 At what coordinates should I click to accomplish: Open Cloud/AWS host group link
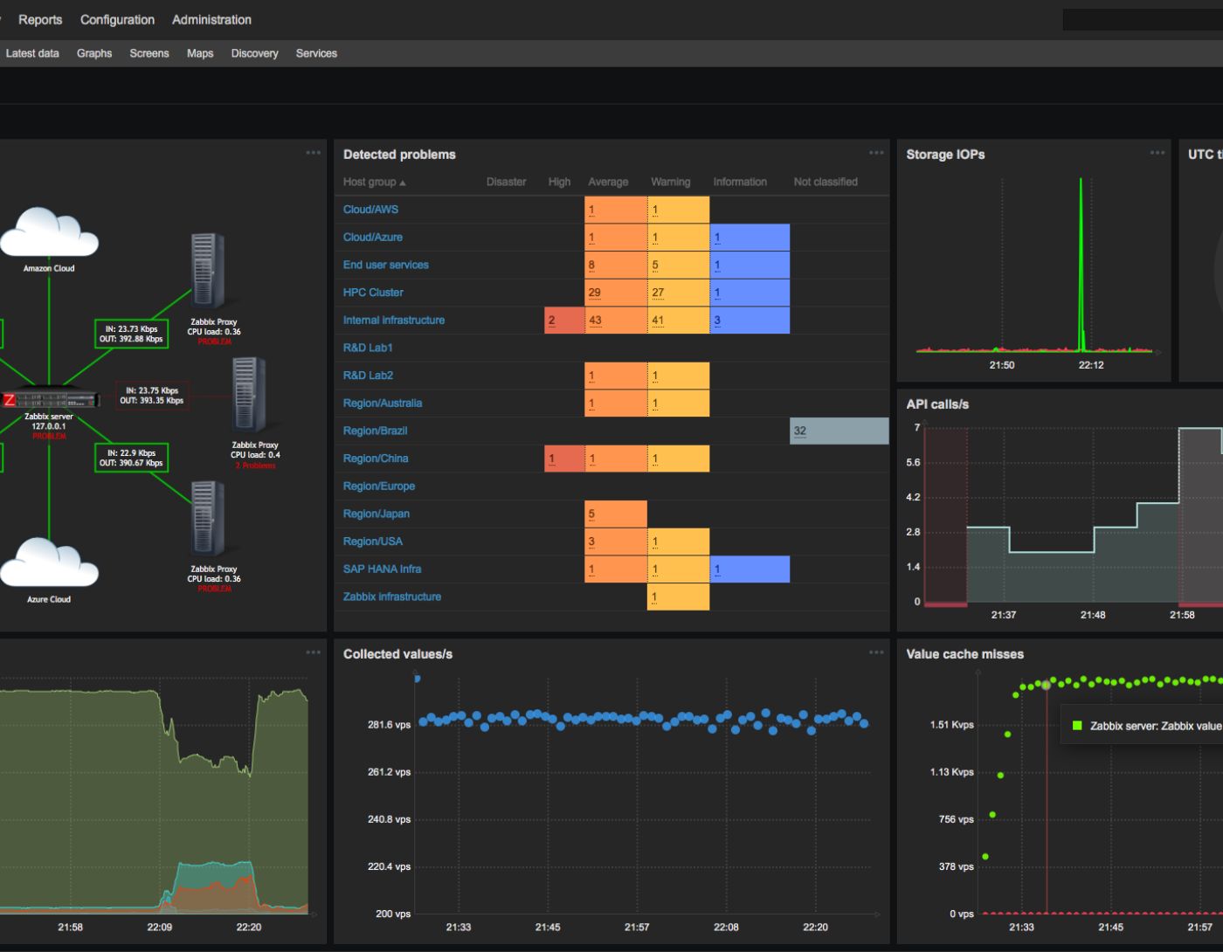pyautogui.click(x=370, y=210)
